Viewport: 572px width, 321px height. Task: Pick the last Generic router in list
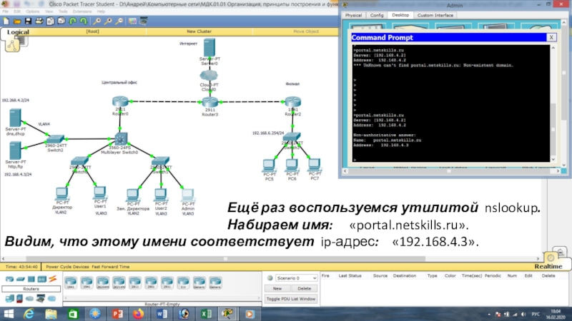coord(215,282)
